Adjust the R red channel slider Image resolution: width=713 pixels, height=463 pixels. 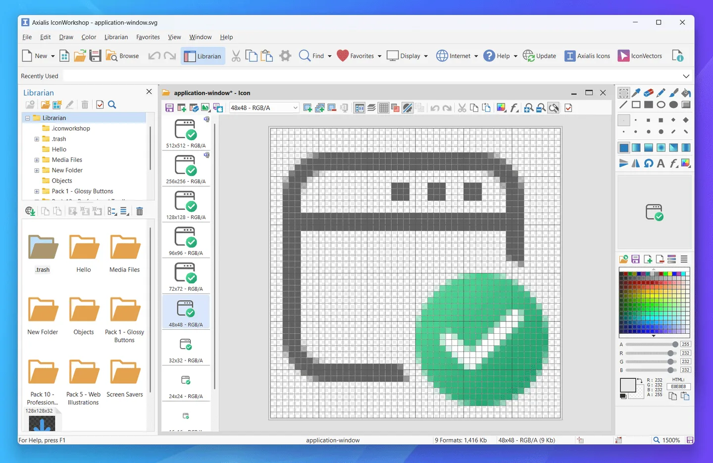[x=652, y=353]
